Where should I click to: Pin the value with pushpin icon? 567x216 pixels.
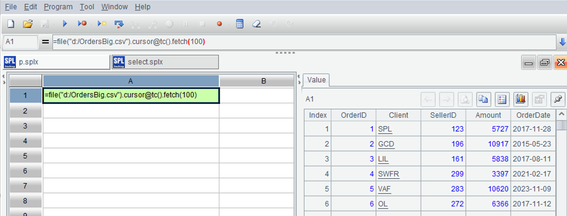558,99
